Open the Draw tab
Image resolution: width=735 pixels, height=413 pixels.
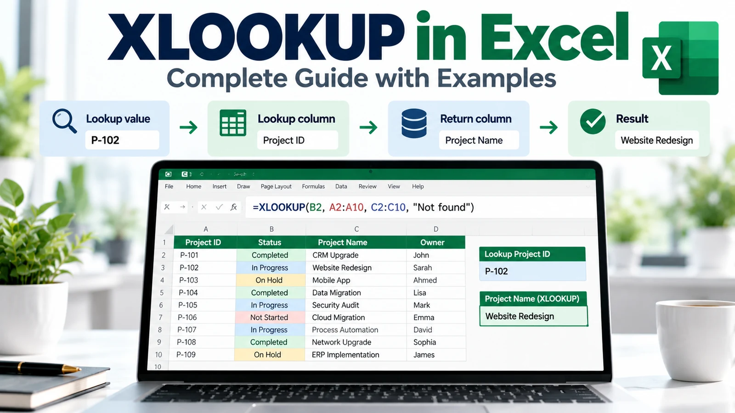pos(243,186)
